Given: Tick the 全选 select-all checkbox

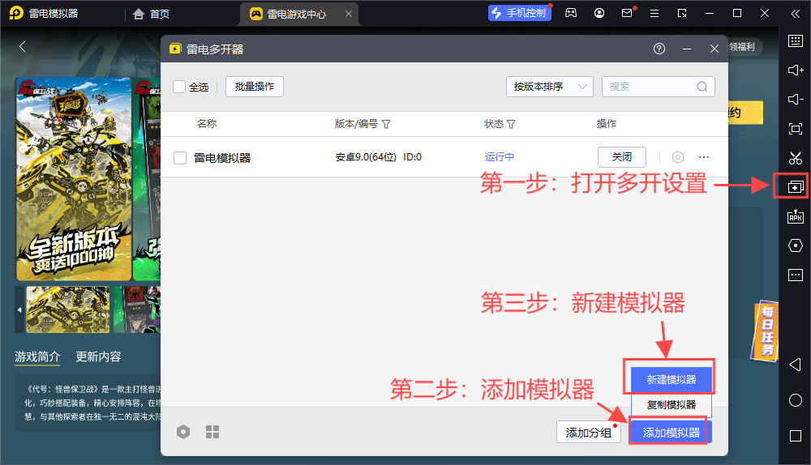Looking at the screenshot, I should (179, 87).
